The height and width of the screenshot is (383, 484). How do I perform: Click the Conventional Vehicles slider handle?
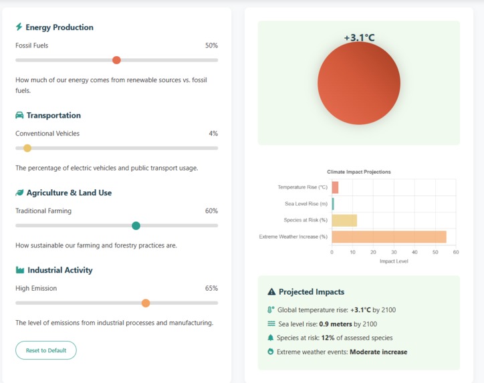click(x=27, y=148)
